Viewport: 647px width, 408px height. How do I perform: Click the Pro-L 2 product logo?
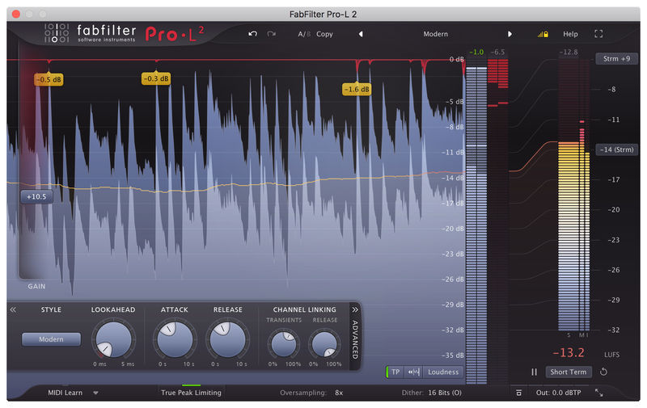coord(174,34)
